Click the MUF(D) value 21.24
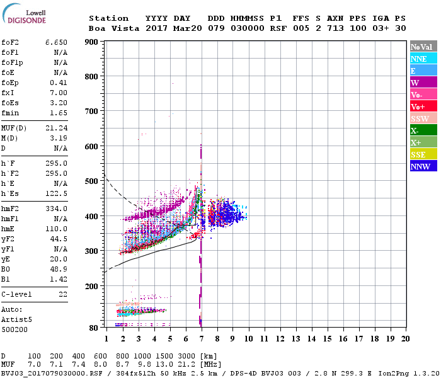 click(x=56, y=129)
